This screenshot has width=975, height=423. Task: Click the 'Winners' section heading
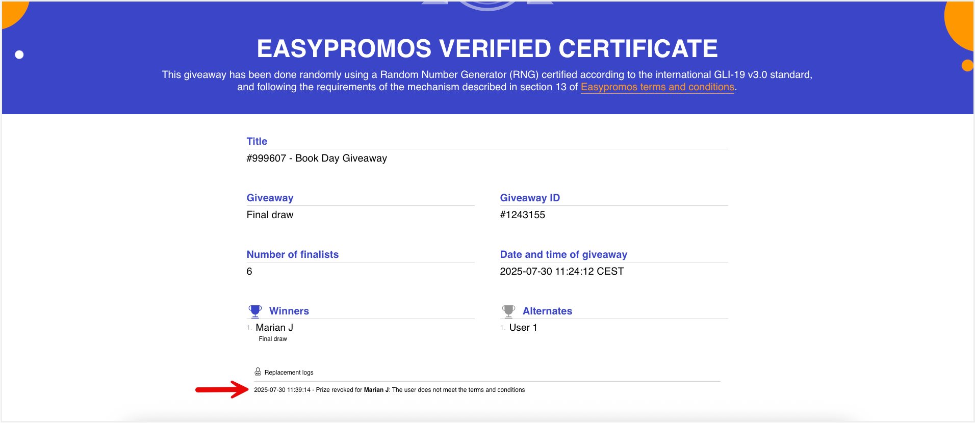pyautogui.click(x=289, y=311)
